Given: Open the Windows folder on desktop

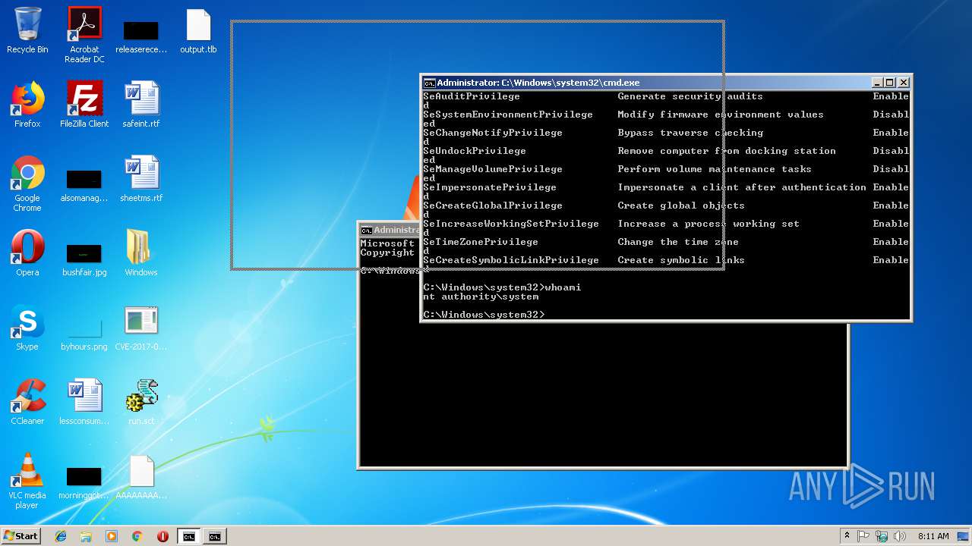Looking at the screenshot, I should [141, 253].
